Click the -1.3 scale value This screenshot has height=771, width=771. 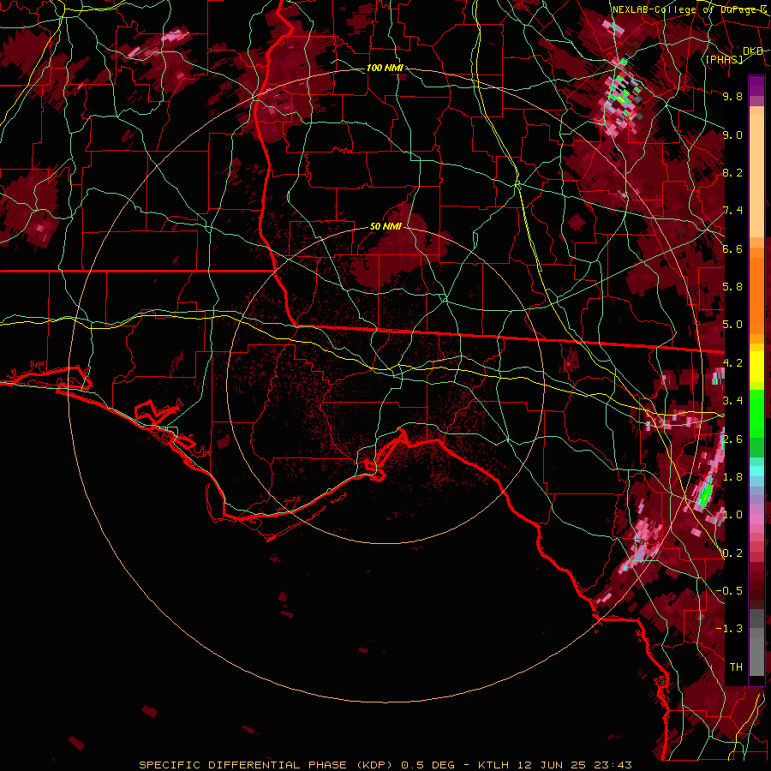point(730,629)
